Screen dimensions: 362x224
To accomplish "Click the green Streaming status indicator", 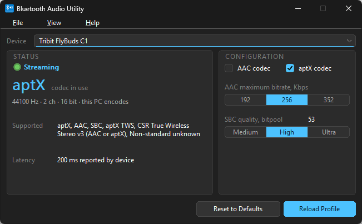I will point(17,67).
